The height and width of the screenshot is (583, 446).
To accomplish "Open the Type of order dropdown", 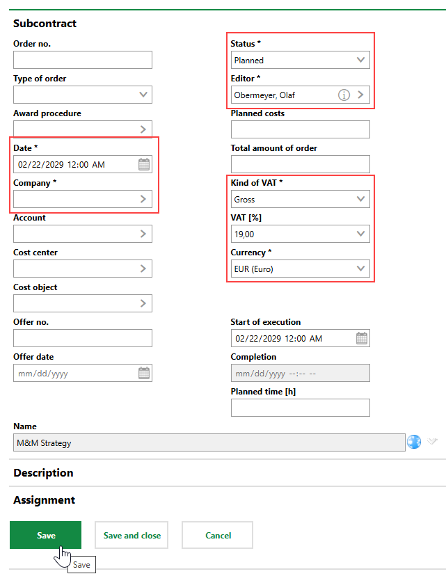I will [x=83, y=95].
